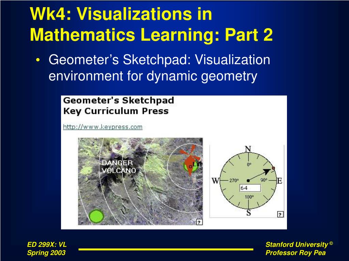Click the red point on the compass rim

pos(273,168)
